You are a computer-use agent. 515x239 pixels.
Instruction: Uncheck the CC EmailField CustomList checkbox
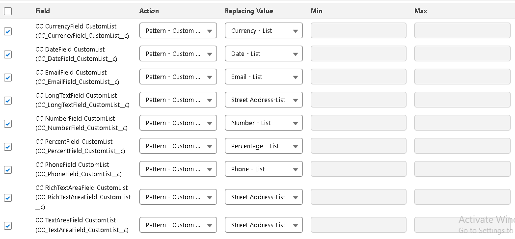8,78
